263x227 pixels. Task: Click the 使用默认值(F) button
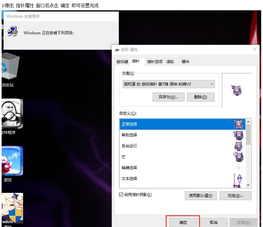[x=201, y=196]
